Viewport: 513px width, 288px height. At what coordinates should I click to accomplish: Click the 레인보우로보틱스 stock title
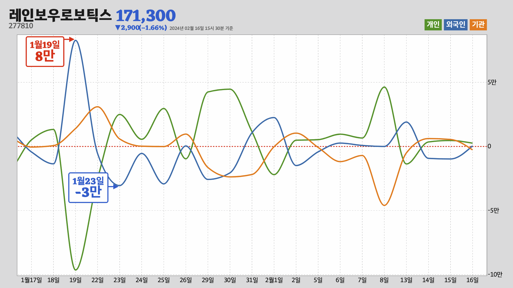coord(60,15)
